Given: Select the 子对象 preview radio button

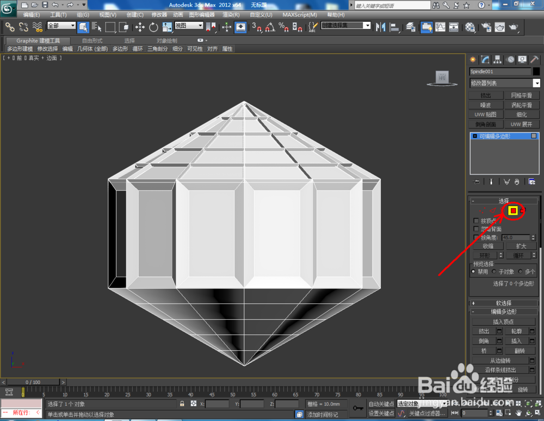Looking at the screenshot, I should (494, 271).
